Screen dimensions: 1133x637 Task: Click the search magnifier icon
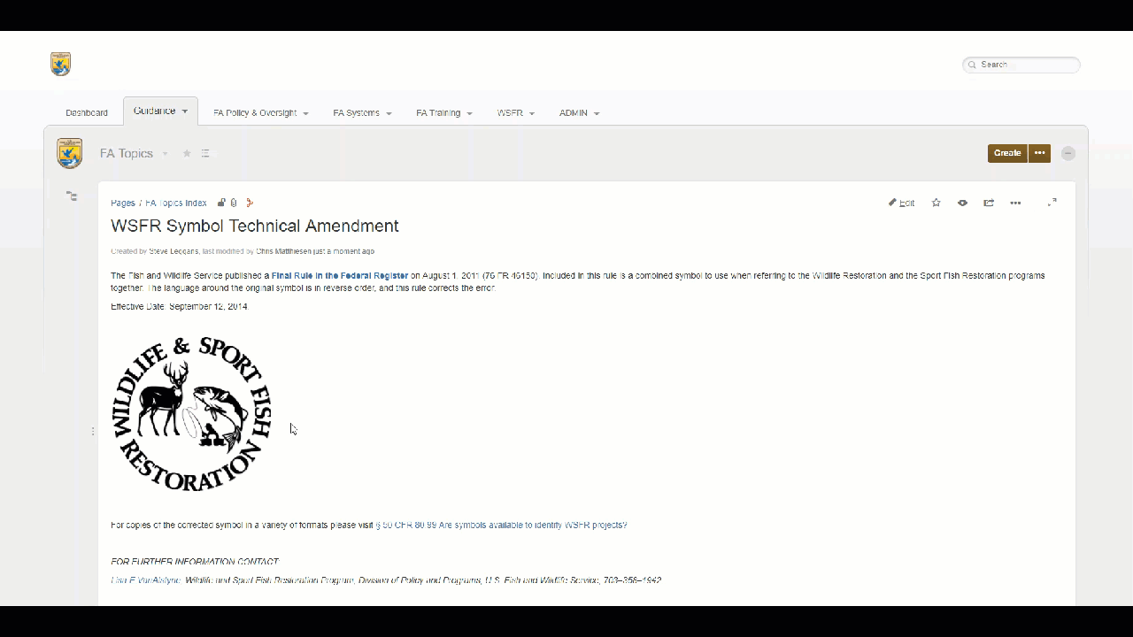click(973, 65)
